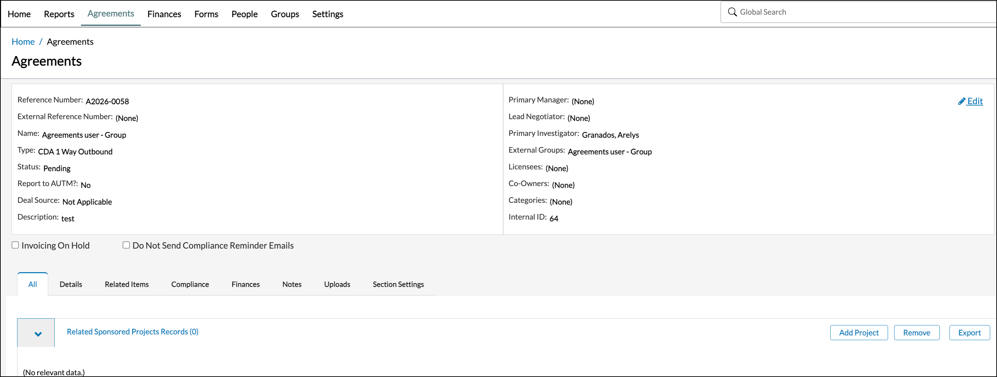997x377 pixels.
Task: Open the Finances tab below checkboxes
Action: [245, 284]
